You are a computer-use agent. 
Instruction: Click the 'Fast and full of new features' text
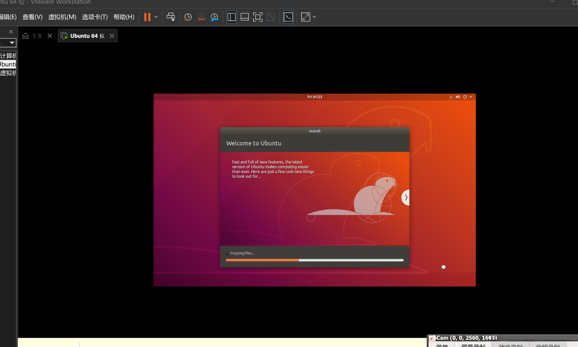pos(273,169)
